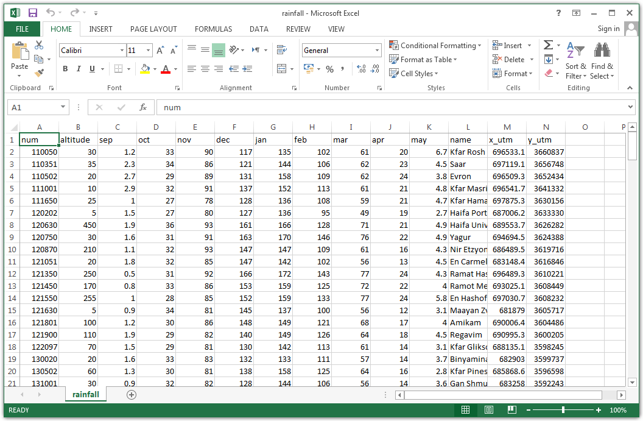Viewport: 643px width, 421px height.
Task: Open the General number format dropdown
Action: (377, 50)
